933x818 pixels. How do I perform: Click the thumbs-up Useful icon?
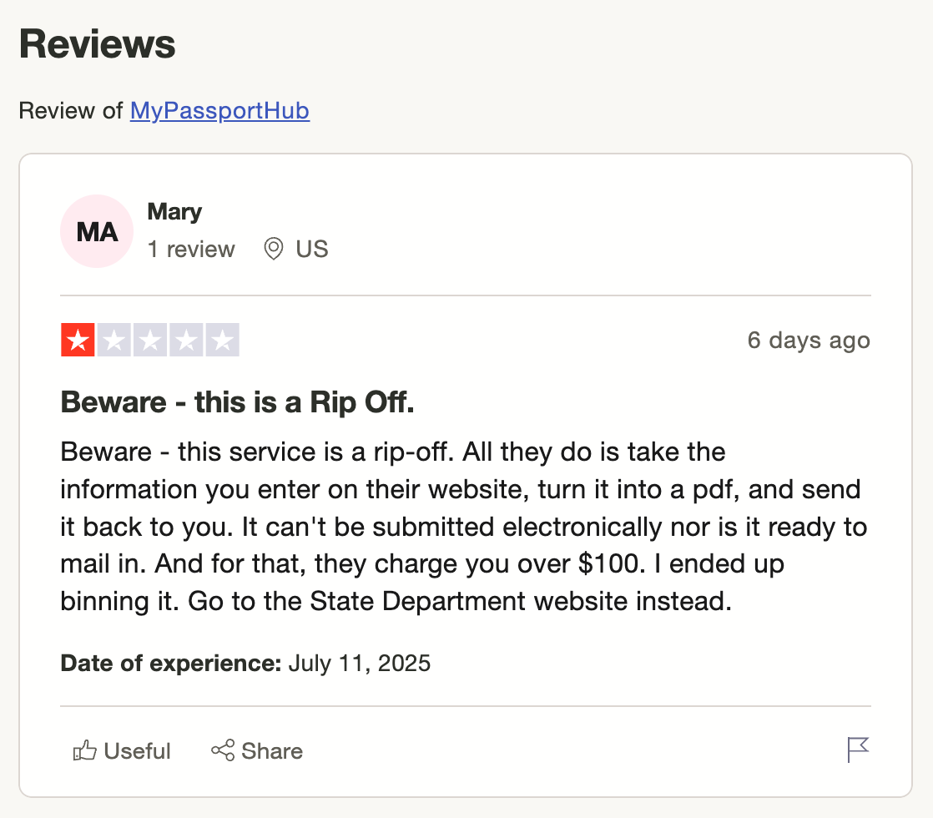(84, 750)
